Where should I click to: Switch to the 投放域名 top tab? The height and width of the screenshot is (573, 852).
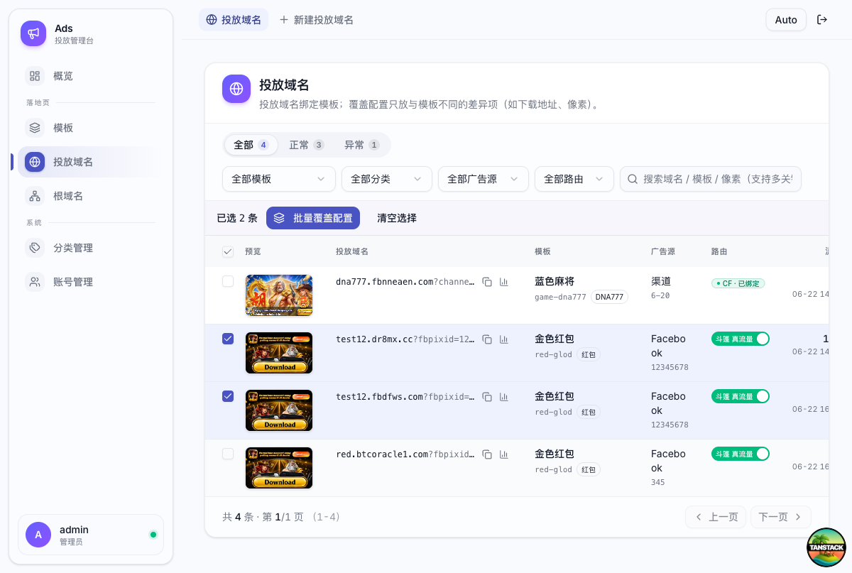coord(234,20)
